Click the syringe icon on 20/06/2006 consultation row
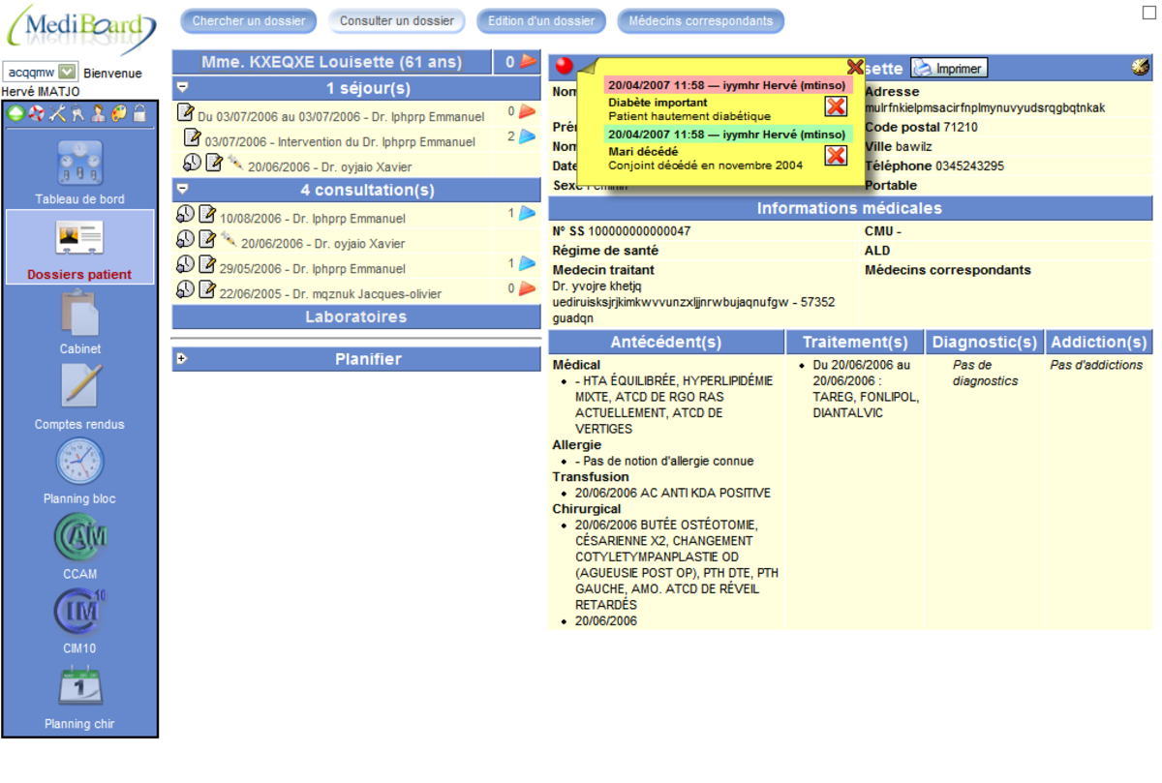The image size is (1162, 783). 229,239
